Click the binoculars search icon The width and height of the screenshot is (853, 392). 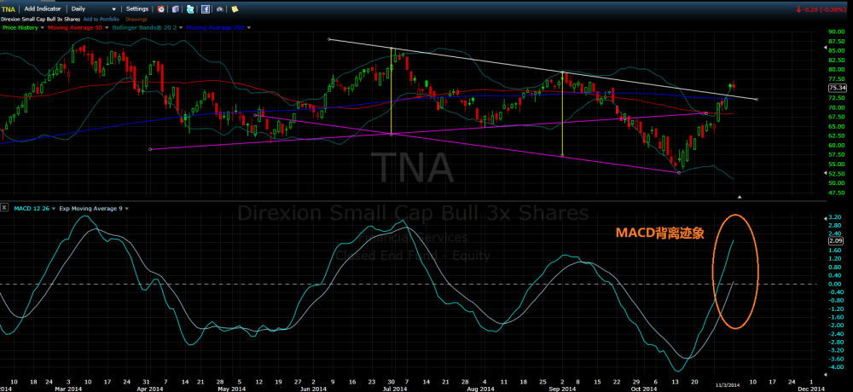click(x=219, y=9)
